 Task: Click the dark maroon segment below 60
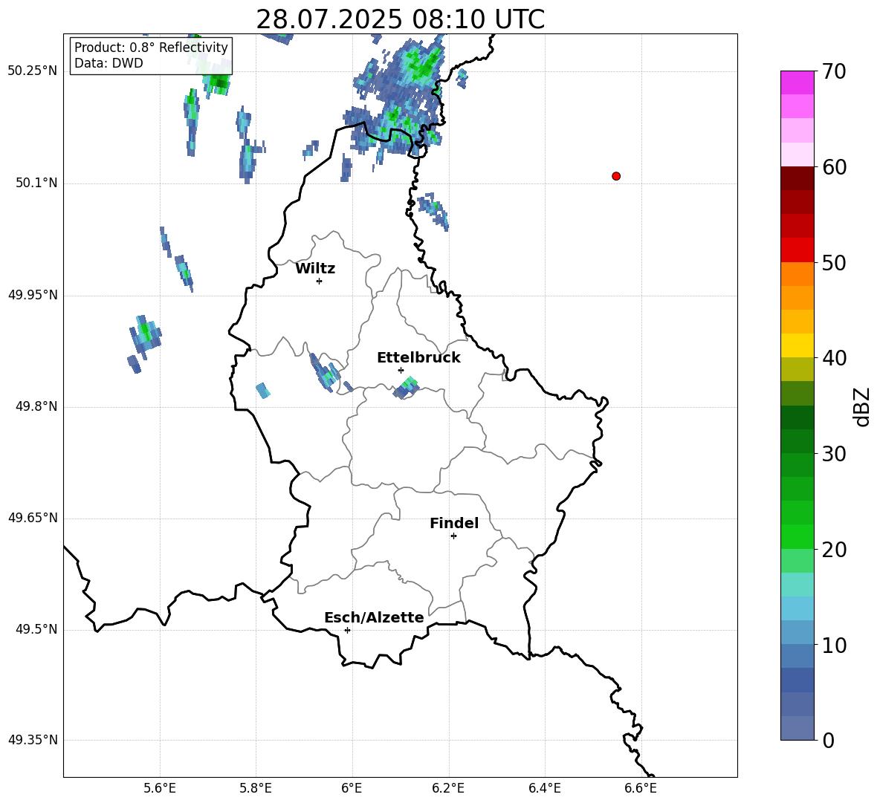pos(797,178)
